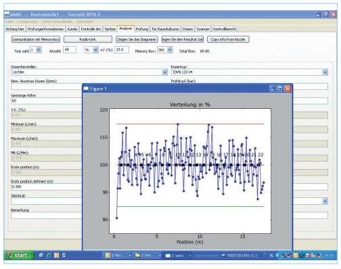Open the Konfiguration menu
Screen dimensions: 341x269
tap(28, 22)
